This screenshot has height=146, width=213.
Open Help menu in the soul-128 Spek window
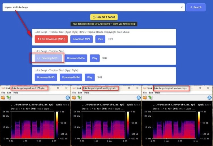point(16,93)
